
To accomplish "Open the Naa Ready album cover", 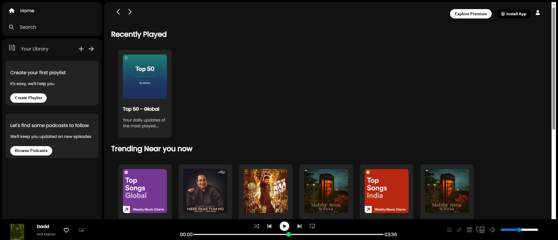I will pos(266,191).
